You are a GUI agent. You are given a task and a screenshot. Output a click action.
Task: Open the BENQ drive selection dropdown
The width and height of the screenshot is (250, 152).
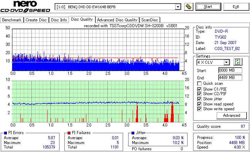[118, 7]
